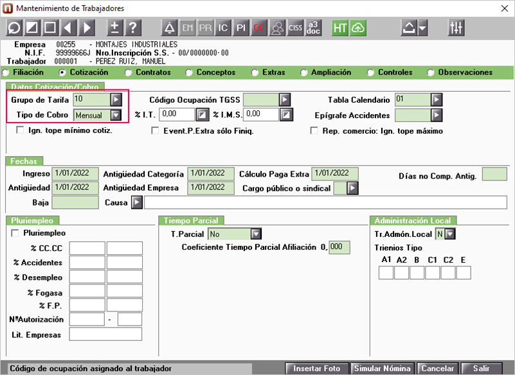Open Cargo público o sindical lookup arrow
Screen dimensions: 515x375
point(352,188)
